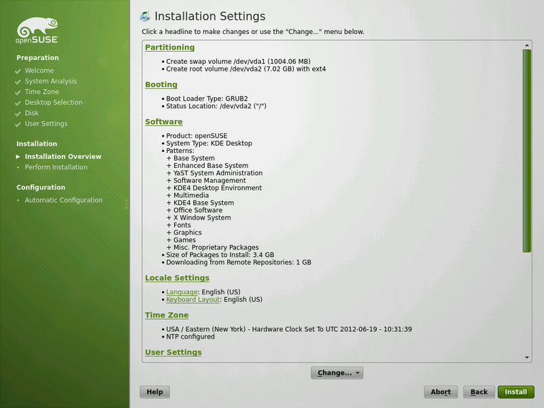Go Back to previous step
This screenshot has width=544, height=408.
479,392
